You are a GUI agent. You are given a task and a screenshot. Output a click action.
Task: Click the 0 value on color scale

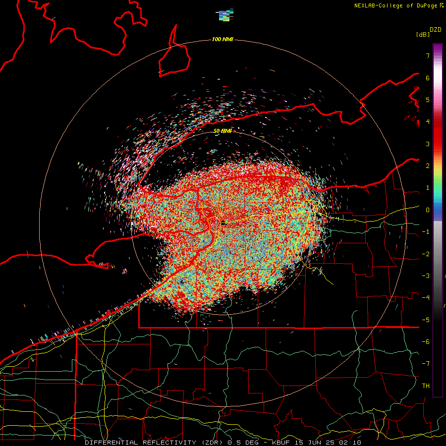pos(428,210)
